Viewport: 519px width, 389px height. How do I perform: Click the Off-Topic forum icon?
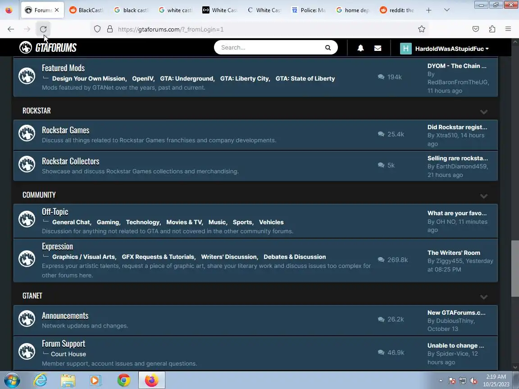[x=27, y=219]
